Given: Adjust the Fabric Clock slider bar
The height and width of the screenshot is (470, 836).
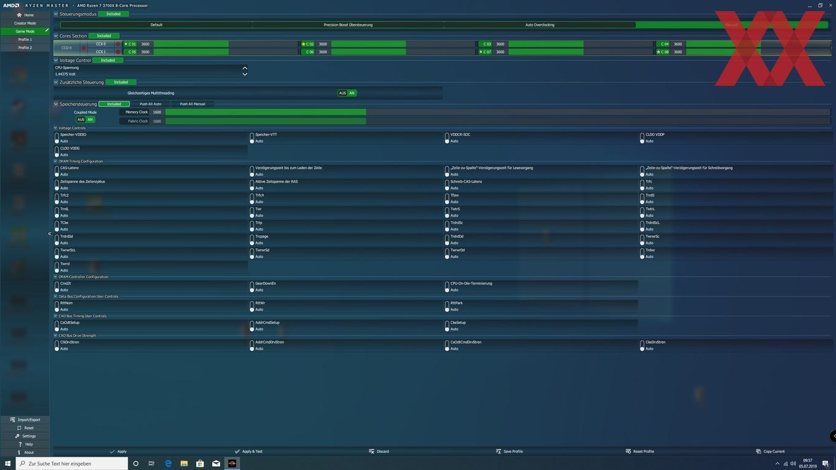Looking at the screenshot, I should tap(497, 121).
